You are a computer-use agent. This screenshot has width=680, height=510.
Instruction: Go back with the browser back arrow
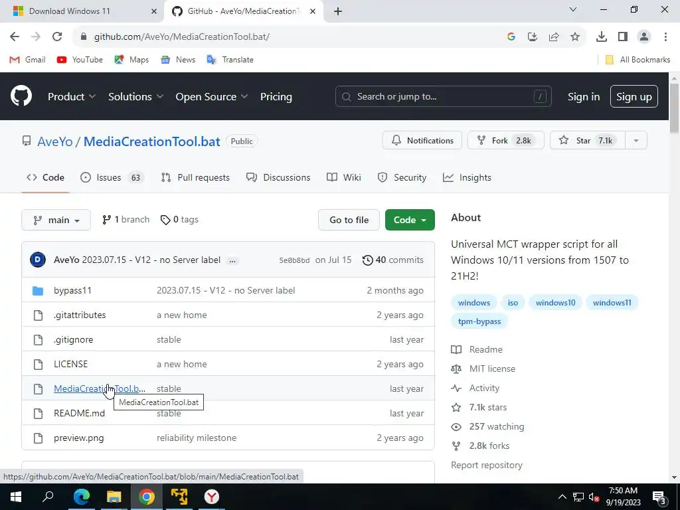pos(15,37)
